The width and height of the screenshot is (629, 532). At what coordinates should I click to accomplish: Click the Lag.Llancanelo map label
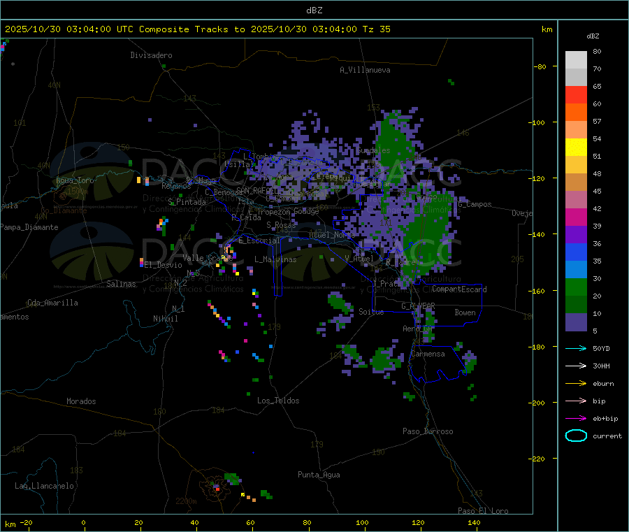point(44,486)
